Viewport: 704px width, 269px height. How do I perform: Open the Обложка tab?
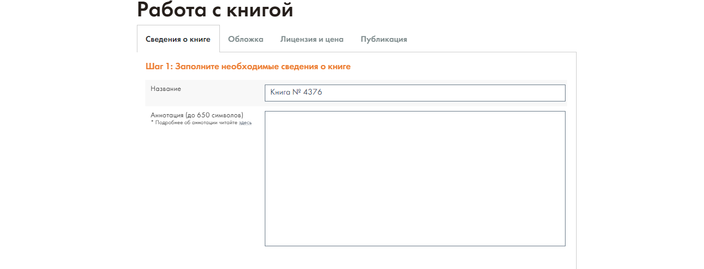tap(245, 39)
